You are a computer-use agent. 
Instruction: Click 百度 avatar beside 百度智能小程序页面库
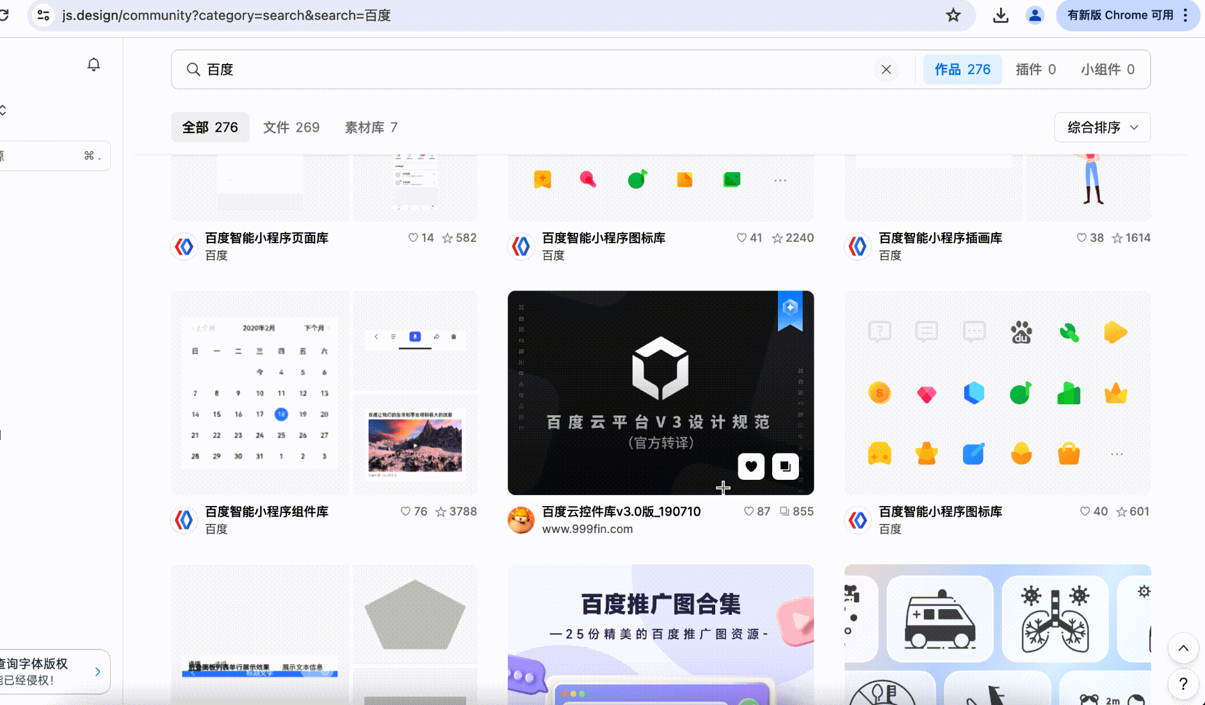point(184,246)
